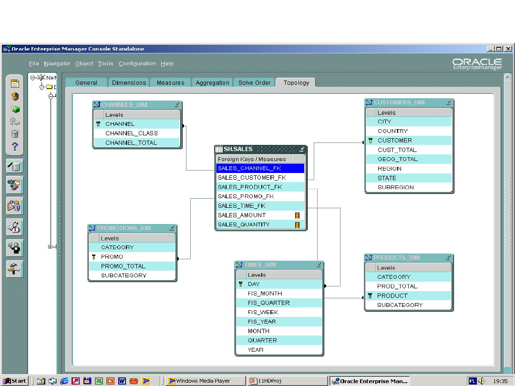515x386 pixels.
Task: Click the Start button
Action: point(15,381)
